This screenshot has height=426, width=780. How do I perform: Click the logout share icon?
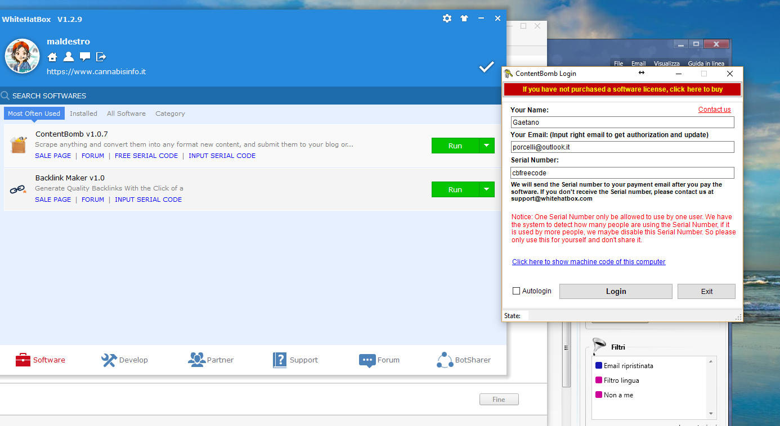point(101,57)
